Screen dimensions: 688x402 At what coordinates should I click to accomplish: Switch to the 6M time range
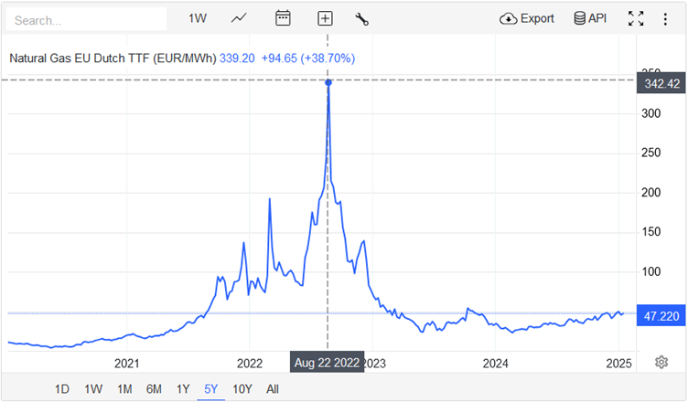tap(154, 389)
